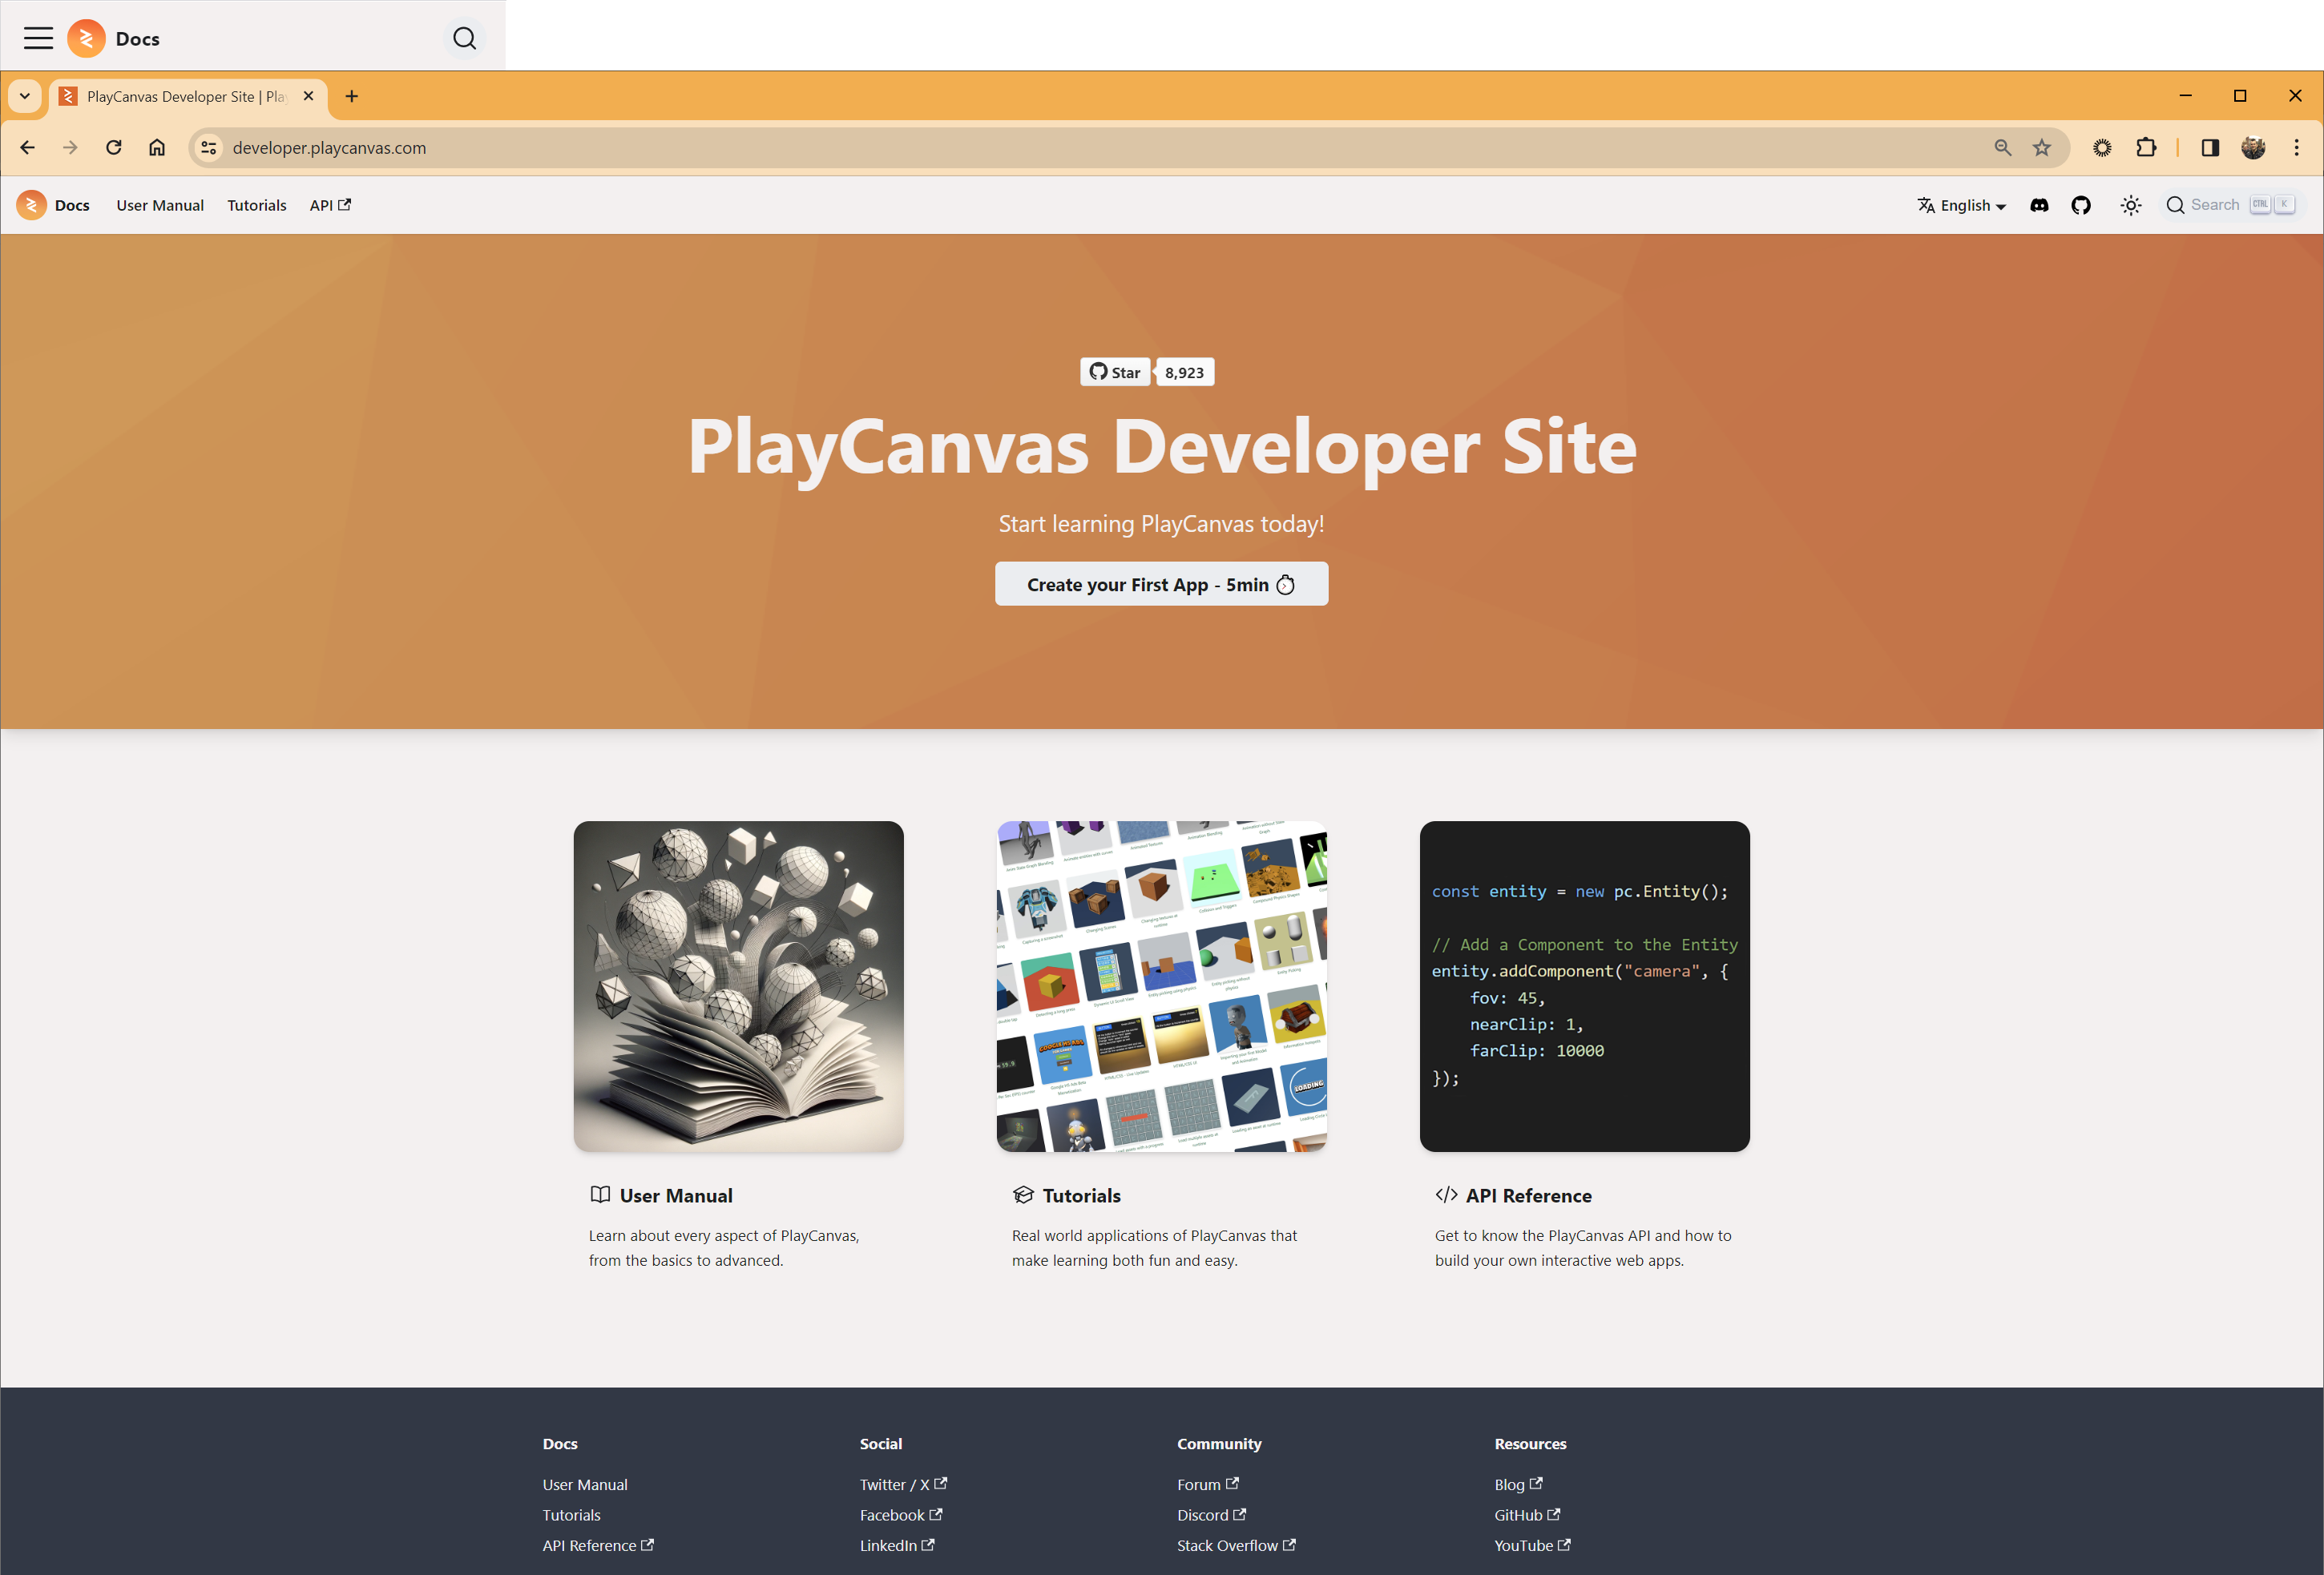Toggle the dark/light theme icon
Image resolution: width=2324 pixels, height=1575 pixels.
pos(2129,206)
